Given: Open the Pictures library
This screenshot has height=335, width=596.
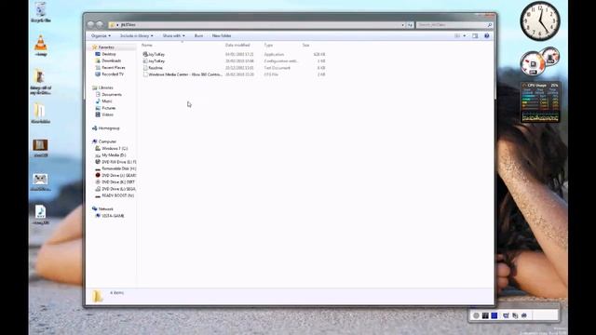Looking at the screenshot, I should 108,108.
